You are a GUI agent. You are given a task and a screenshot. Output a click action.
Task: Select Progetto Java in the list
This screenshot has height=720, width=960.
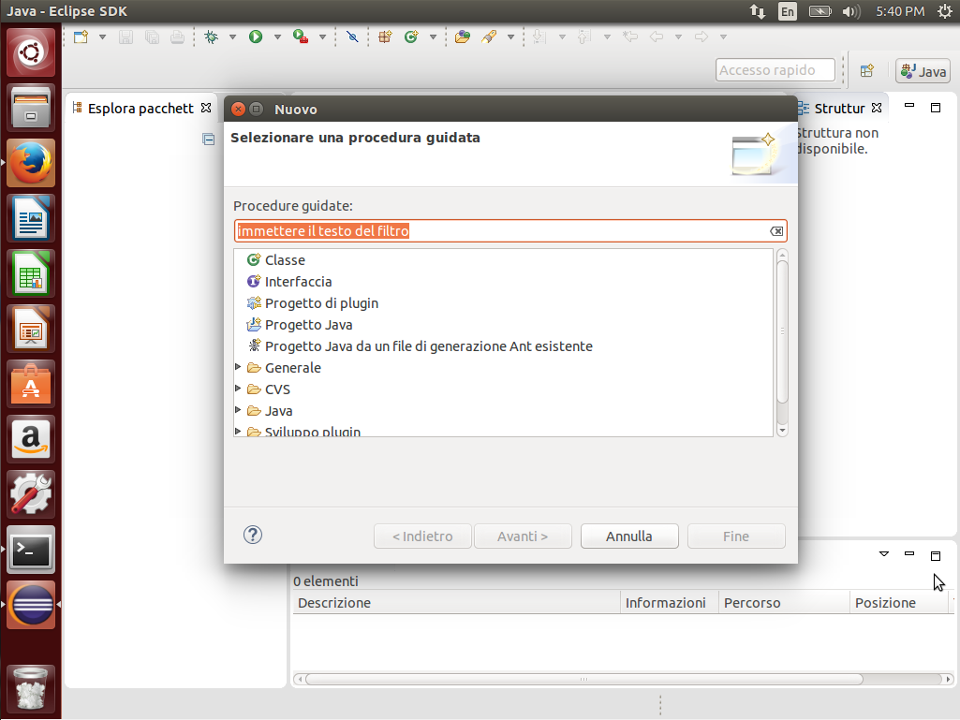308,325
